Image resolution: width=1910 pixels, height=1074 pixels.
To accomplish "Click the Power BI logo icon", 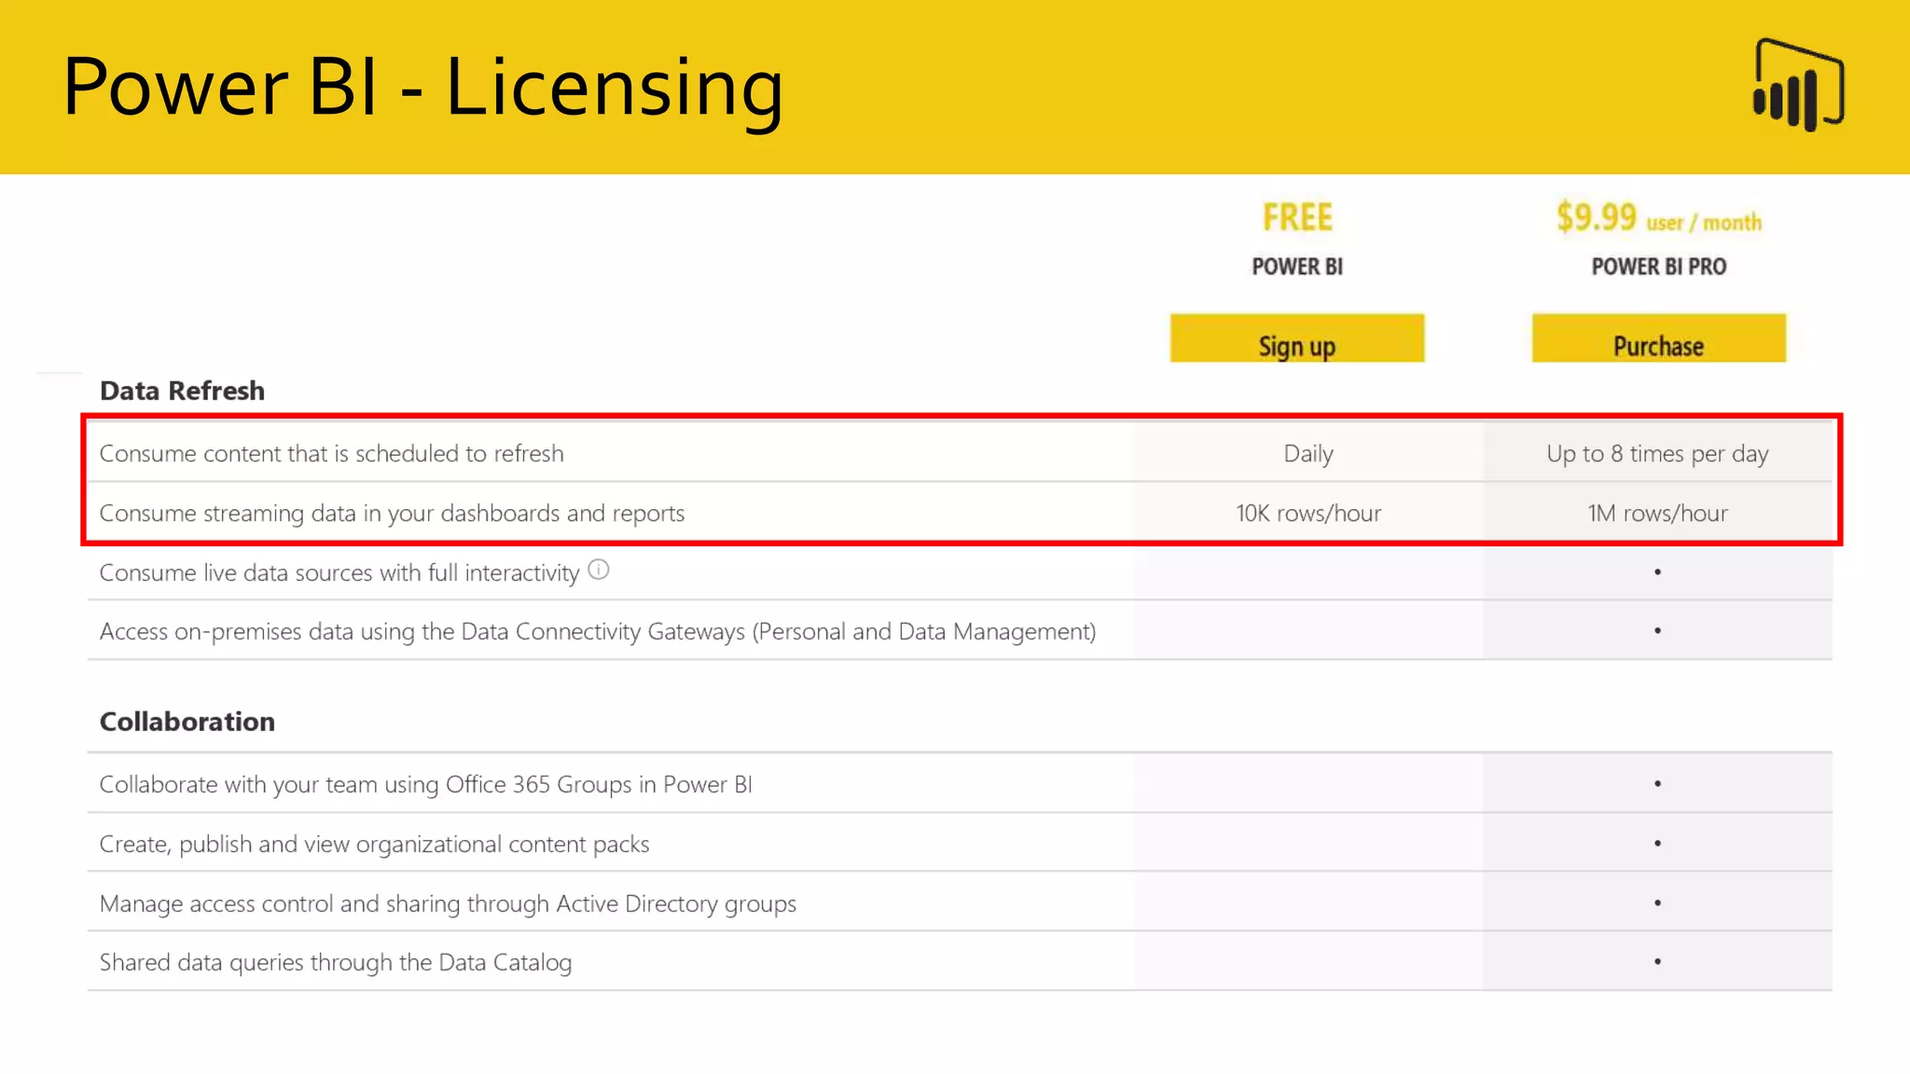I will [1798, 85].
